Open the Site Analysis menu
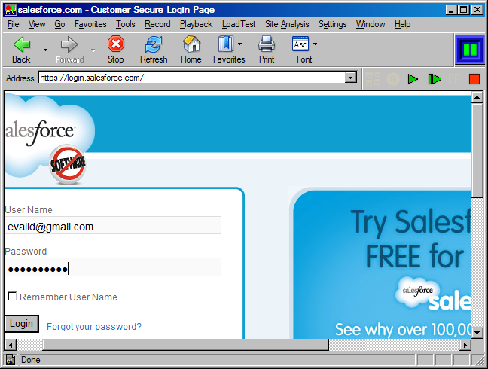Screen dimensions: 488x369 tap(287, 24)
